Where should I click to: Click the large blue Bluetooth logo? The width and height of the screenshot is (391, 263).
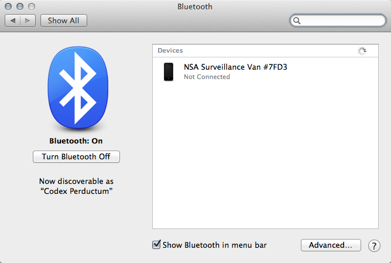[x=76, y=88]
